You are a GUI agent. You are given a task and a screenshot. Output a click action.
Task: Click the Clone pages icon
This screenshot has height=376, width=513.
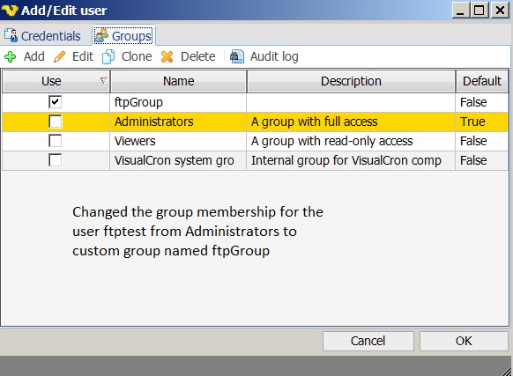(x=108, y=57)
